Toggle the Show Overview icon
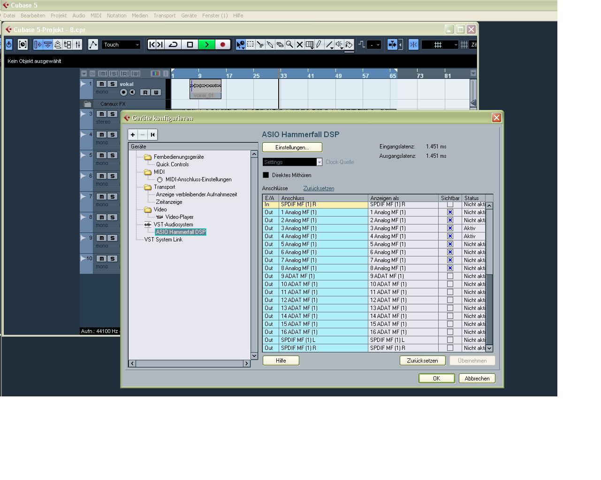 coord(58,45)
